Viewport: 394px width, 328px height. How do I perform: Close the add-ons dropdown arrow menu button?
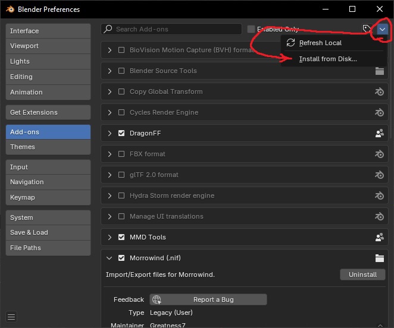point(383,29)
